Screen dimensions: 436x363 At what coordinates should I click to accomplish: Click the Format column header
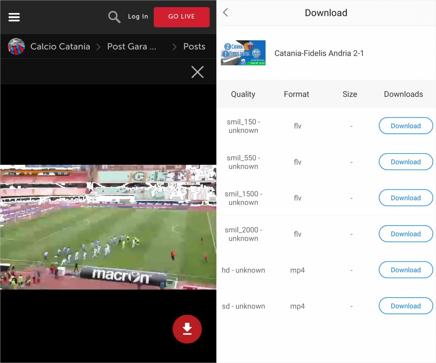[x=296, y=94]
